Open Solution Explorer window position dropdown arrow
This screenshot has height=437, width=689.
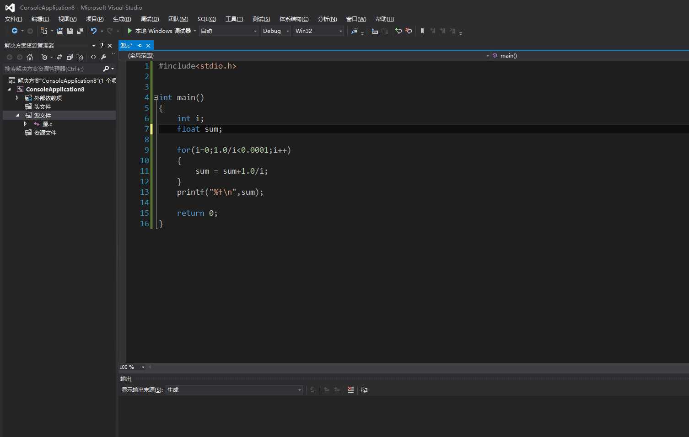pyautogui.click(x=94, y=45)
